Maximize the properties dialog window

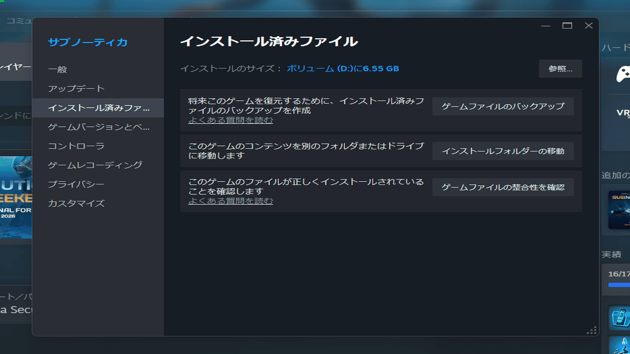point(567,25)
